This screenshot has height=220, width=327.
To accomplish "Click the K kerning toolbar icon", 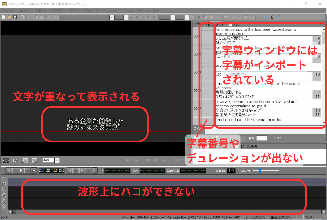I will pyautogui.click(x=137, y=17).
